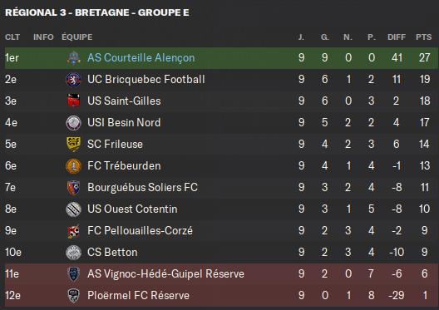
Task: Click the AS Courteille Alençon club badge
Action: pos(74,58)
